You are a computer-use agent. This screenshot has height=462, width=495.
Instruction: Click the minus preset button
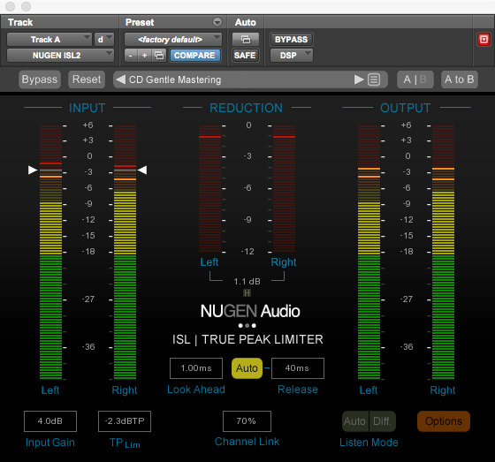[131, 56]
